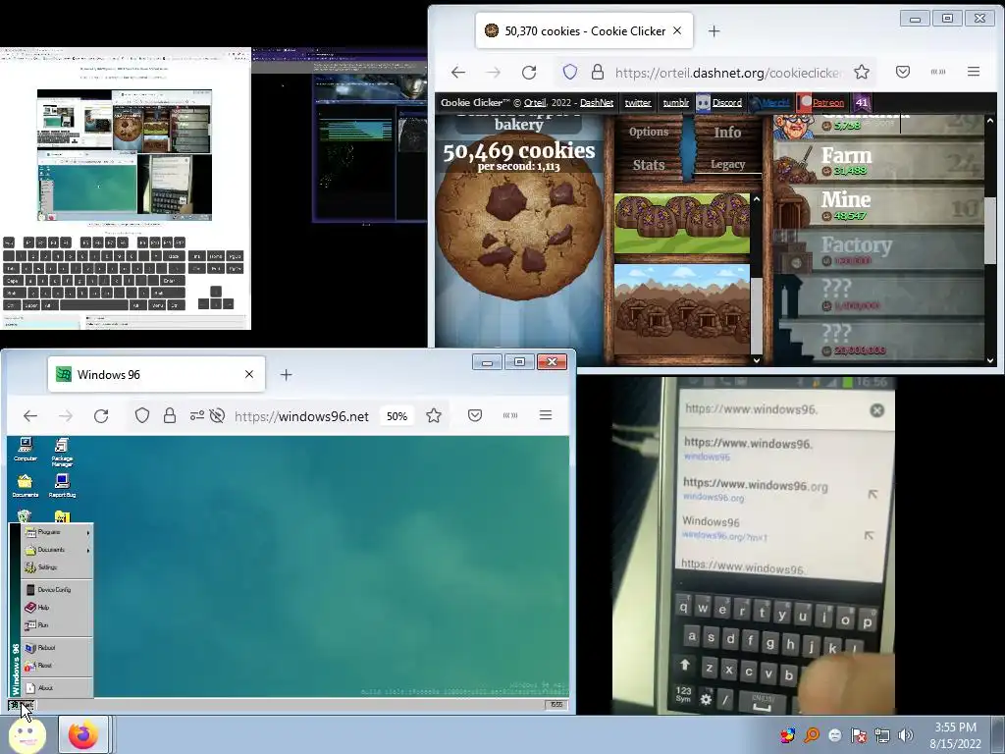Choose Run in the Windows 96 start menu
This screenshot has height=754, width=1005.
pos(57,625)
